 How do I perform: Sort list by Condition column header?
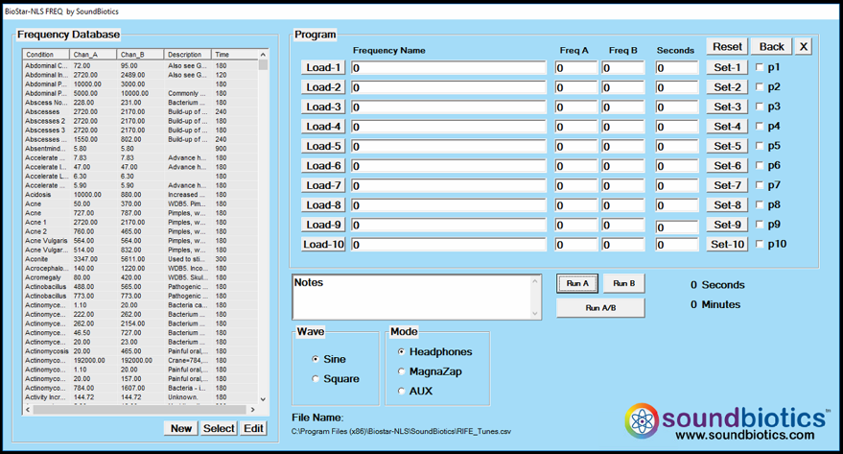[x=45, y=55]
